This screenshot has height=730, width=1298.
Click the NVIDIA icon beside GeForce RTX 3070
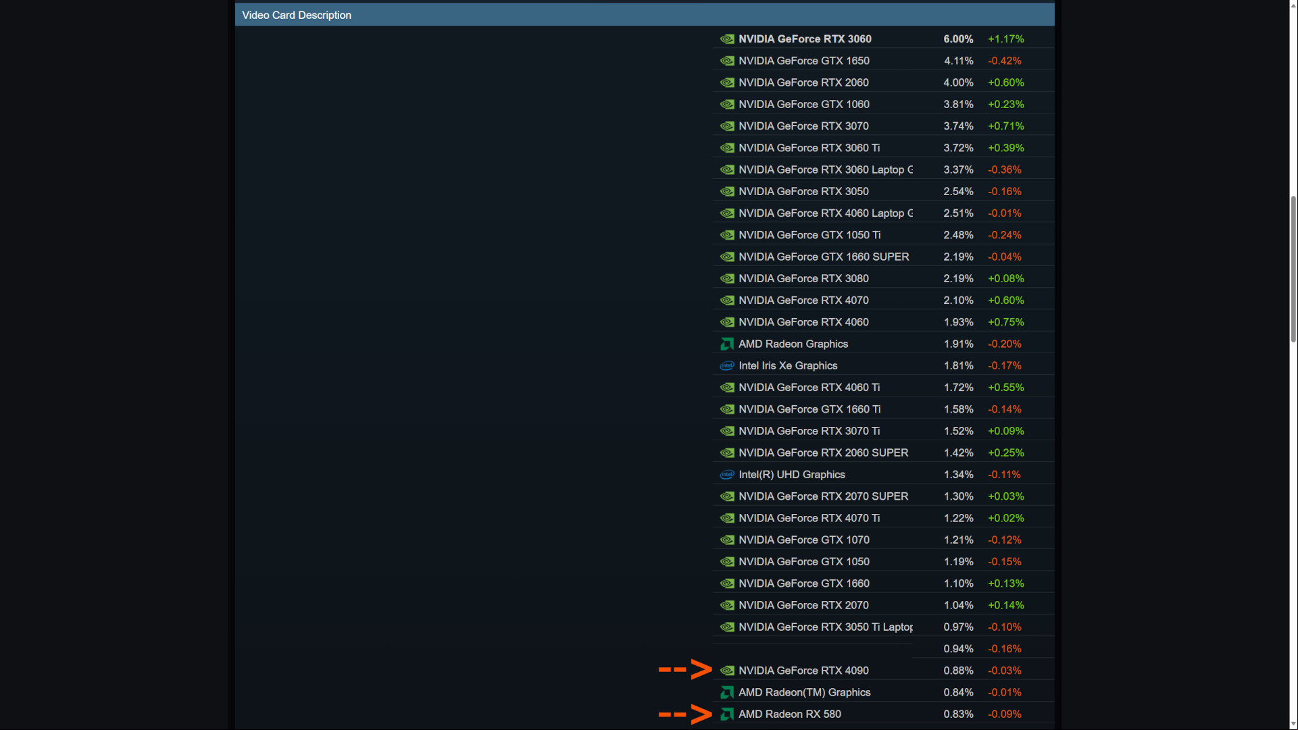pyautogui.click(x=727, y=126)
